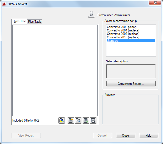The image size is (163, 144).
Task: Click the Close button
Action: pos(126,136)
